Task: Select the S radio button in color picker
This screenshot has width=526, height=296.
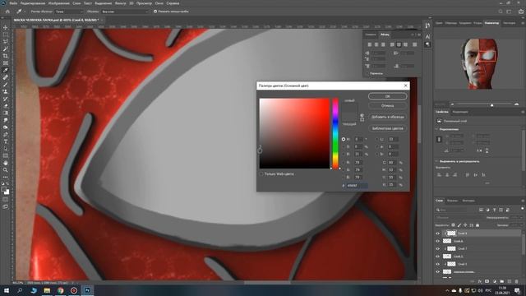Action: pyautogui.click(x=344, y=146)
